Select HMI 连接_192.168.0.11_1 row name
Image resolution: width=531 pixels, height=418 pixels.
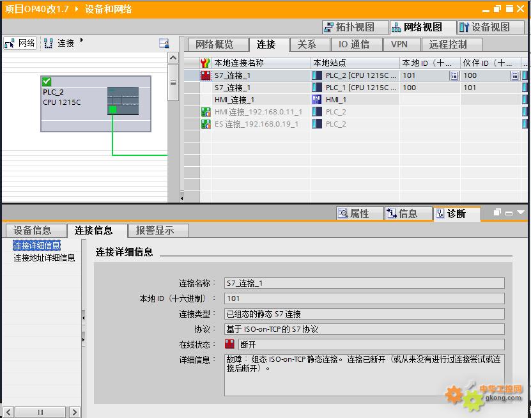[258, 112]
